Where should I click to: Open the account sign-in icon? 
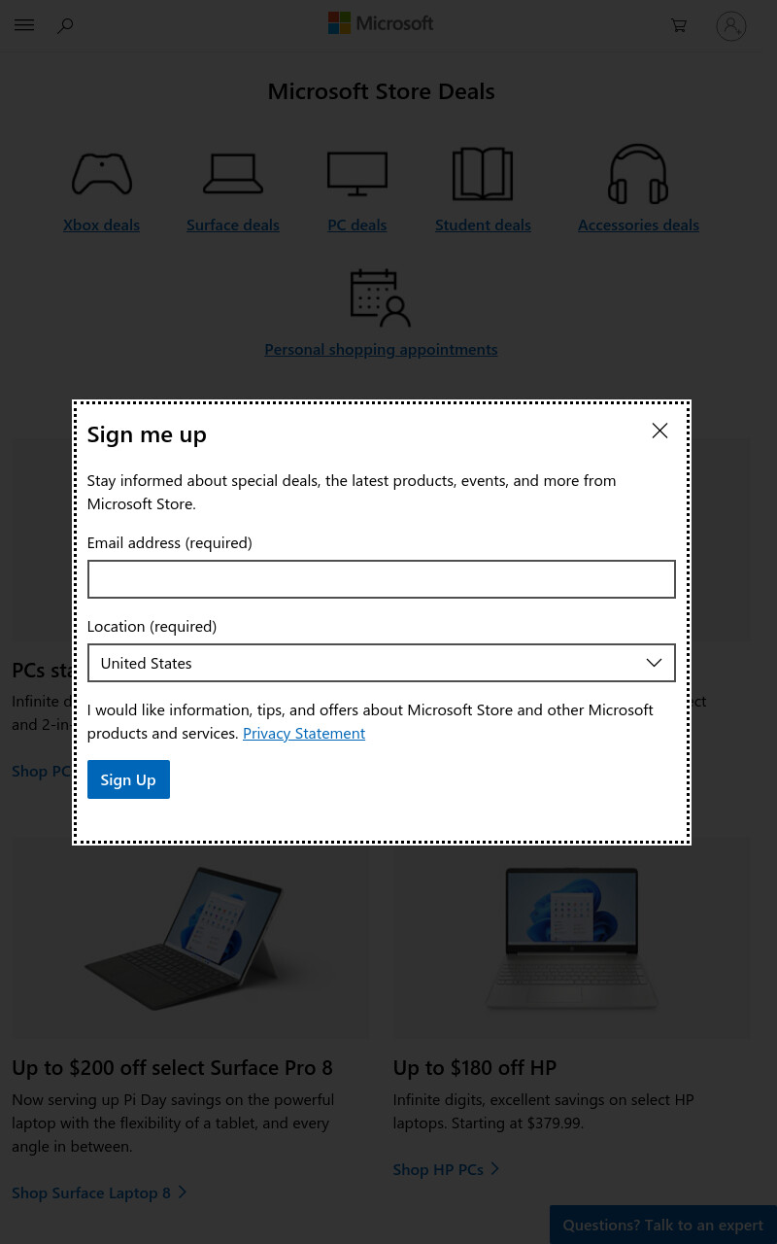tap(731, 25)
